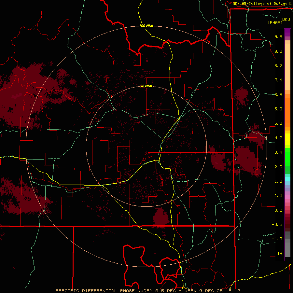
Task: Click the 100 NMI range ring label
Action: click(x=146, y=26)
